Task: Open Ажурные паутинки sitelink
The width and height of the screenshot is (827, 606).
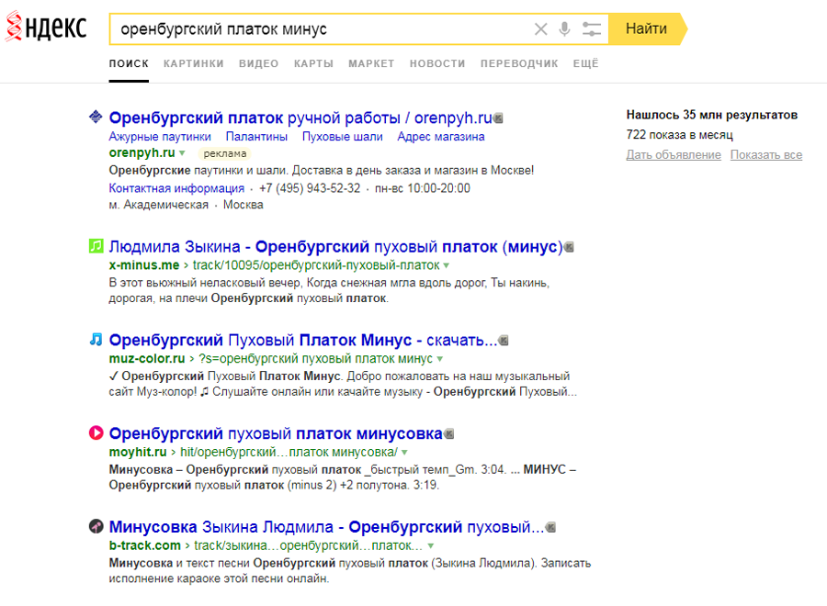Action: click(x=160, y=137)
